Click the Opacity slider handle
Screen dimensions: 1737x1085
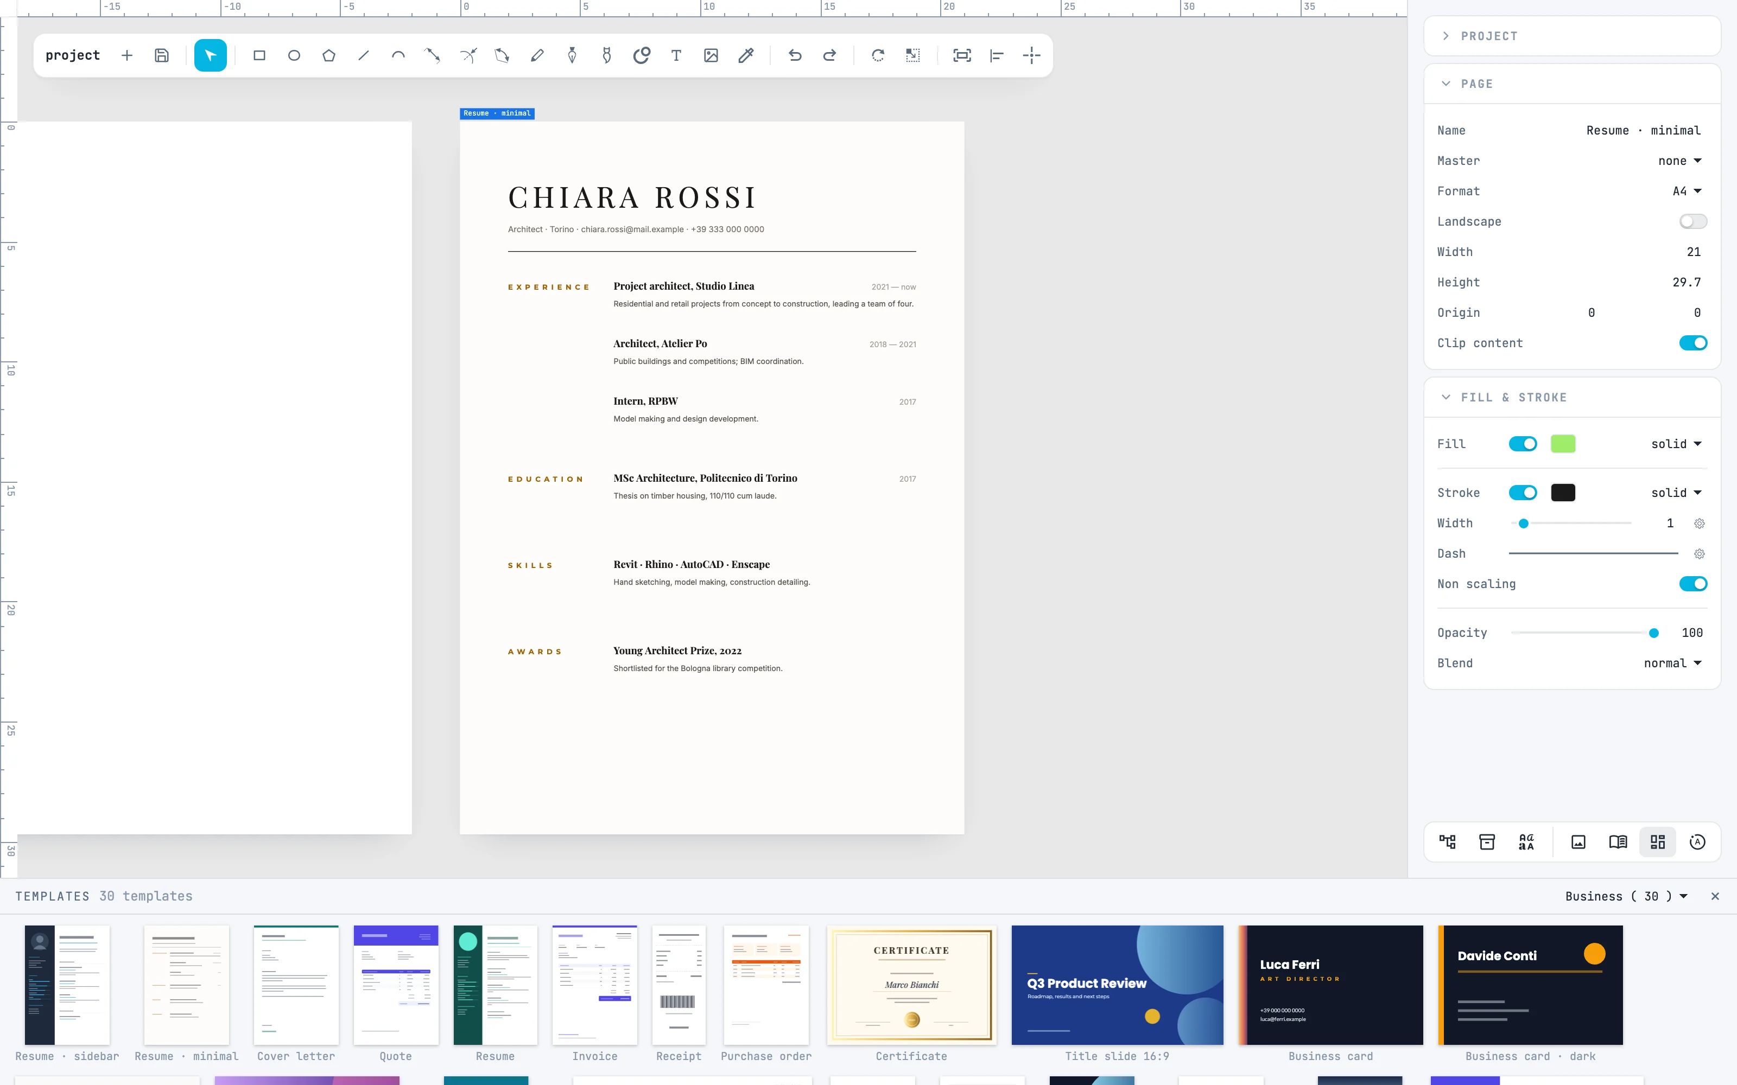(x=1654, y=633)
